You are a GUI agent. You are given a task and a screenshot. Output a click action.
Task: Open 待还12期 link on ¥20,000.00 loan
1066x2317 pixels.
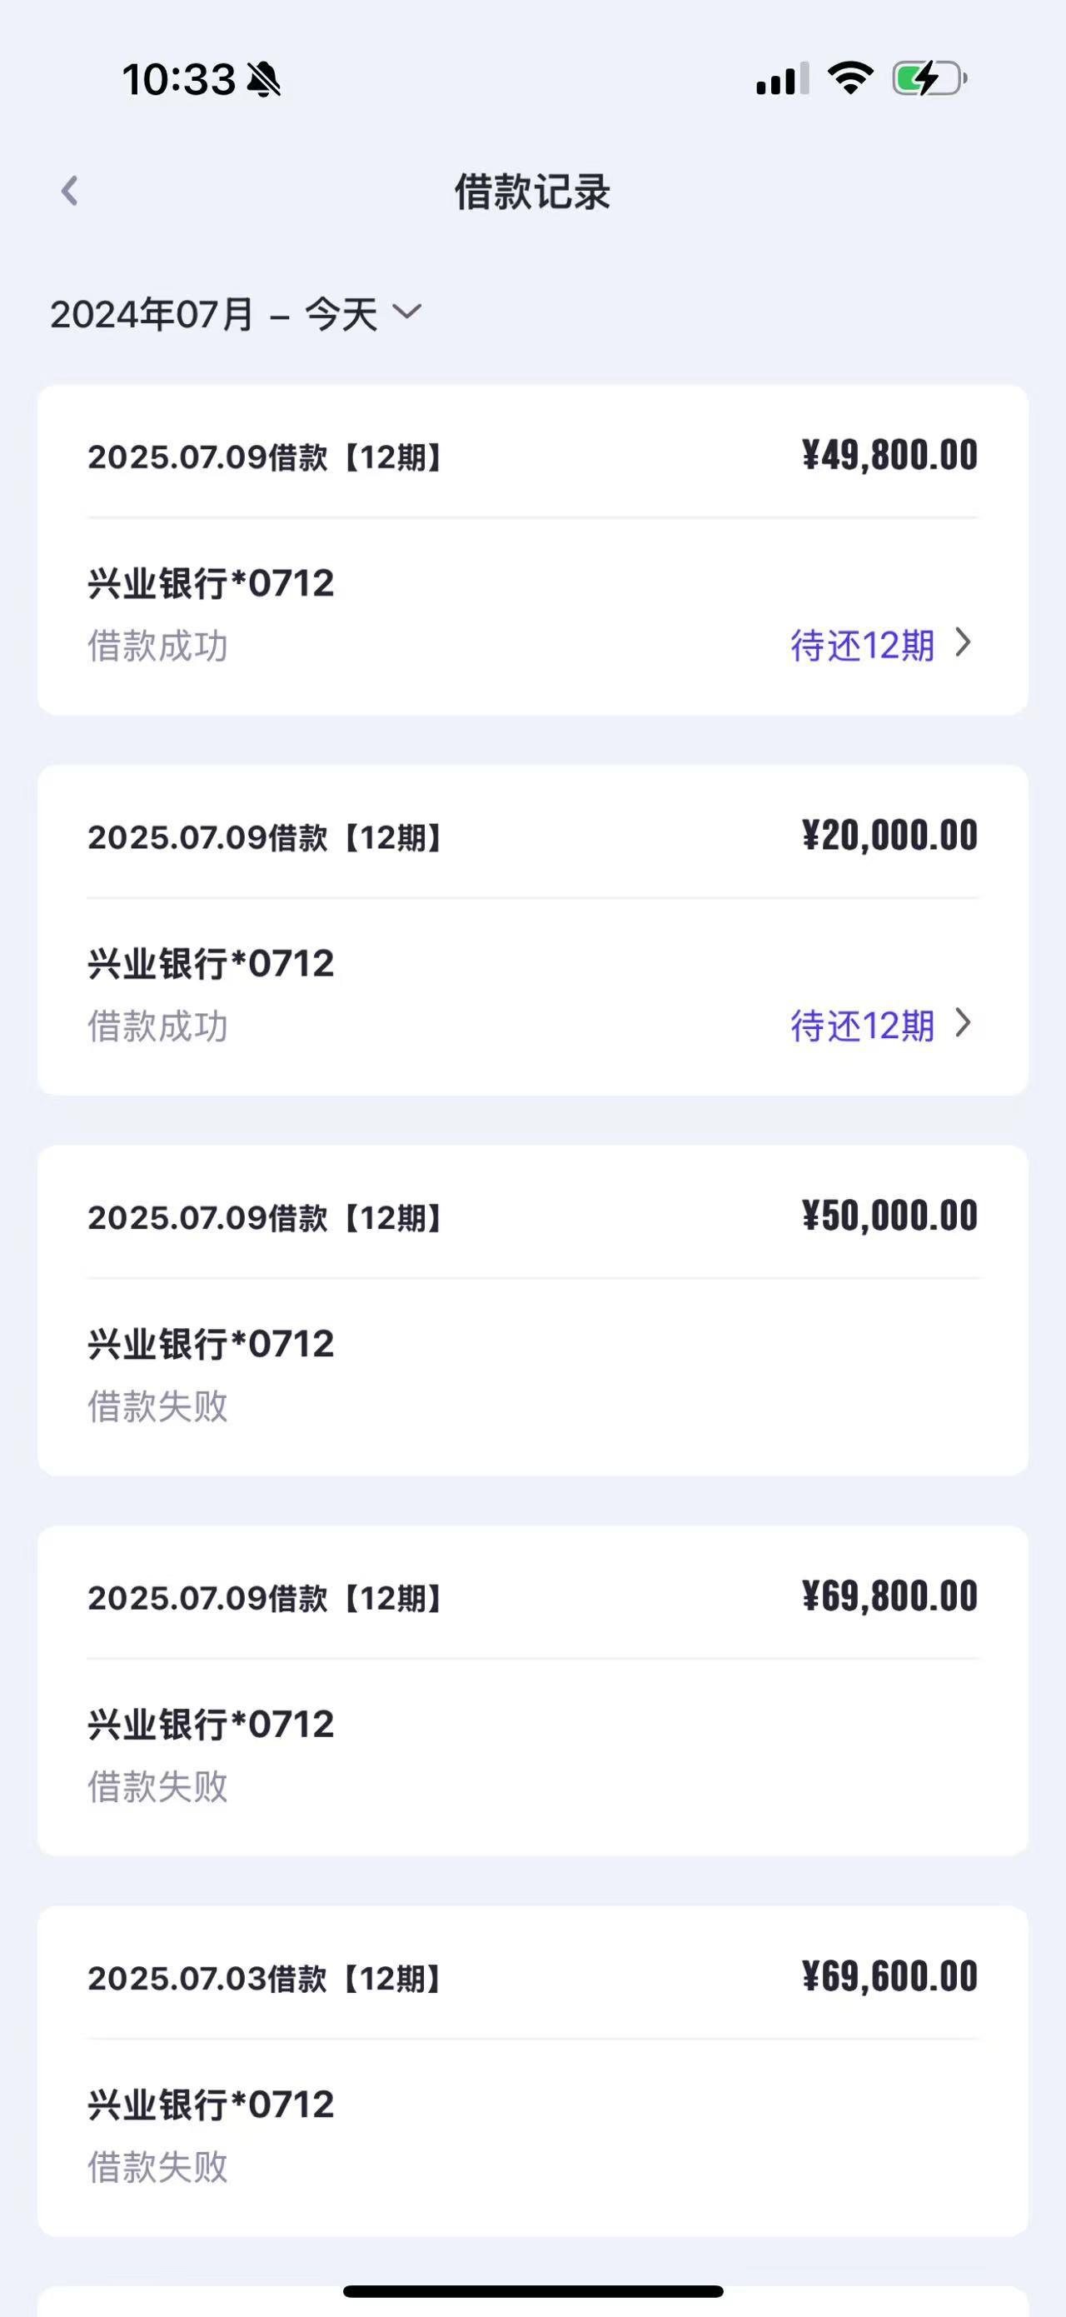[x=863, y=1026]
